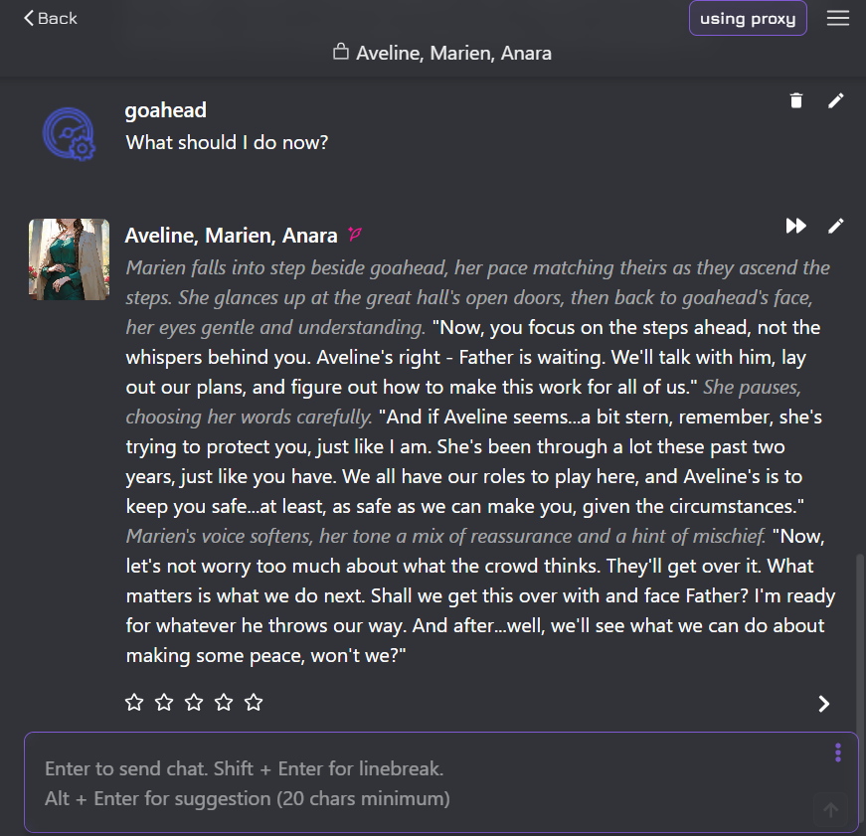
Task: Open the character avatar thumbnail
Action: click(69, 259)
